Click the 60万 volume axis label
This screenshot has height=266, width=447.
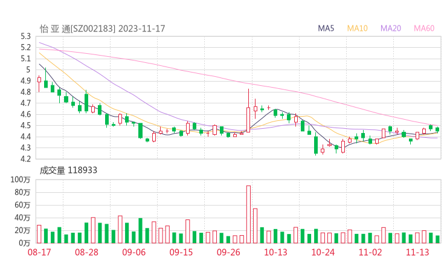22,205
